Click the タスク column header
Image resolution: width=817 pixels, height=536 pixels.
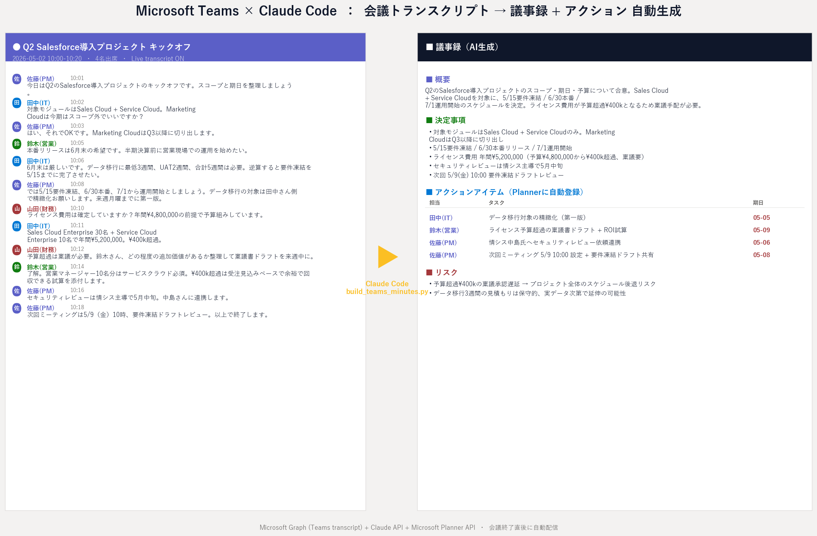(x=496, y=203)
